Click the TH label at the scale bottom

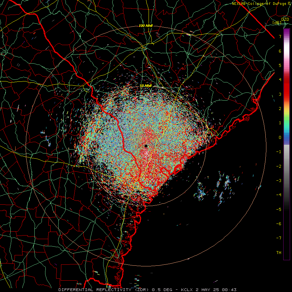279,253
